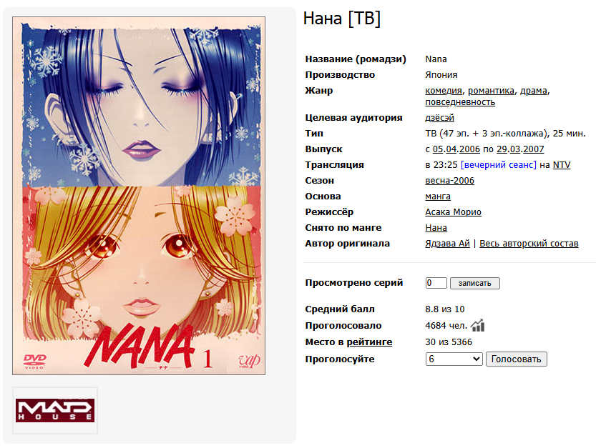This screenshot has width=596, height=448.
Task: Click the NANA DVD cover image
Action: [139, 196]
